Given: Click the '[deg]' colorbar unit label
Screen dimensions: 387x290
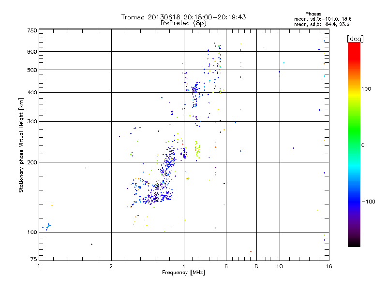Looking at the screenshot, I should point(355,39).
